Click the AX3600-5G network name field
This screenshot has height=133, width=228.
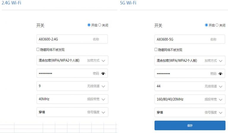point(181,39)
